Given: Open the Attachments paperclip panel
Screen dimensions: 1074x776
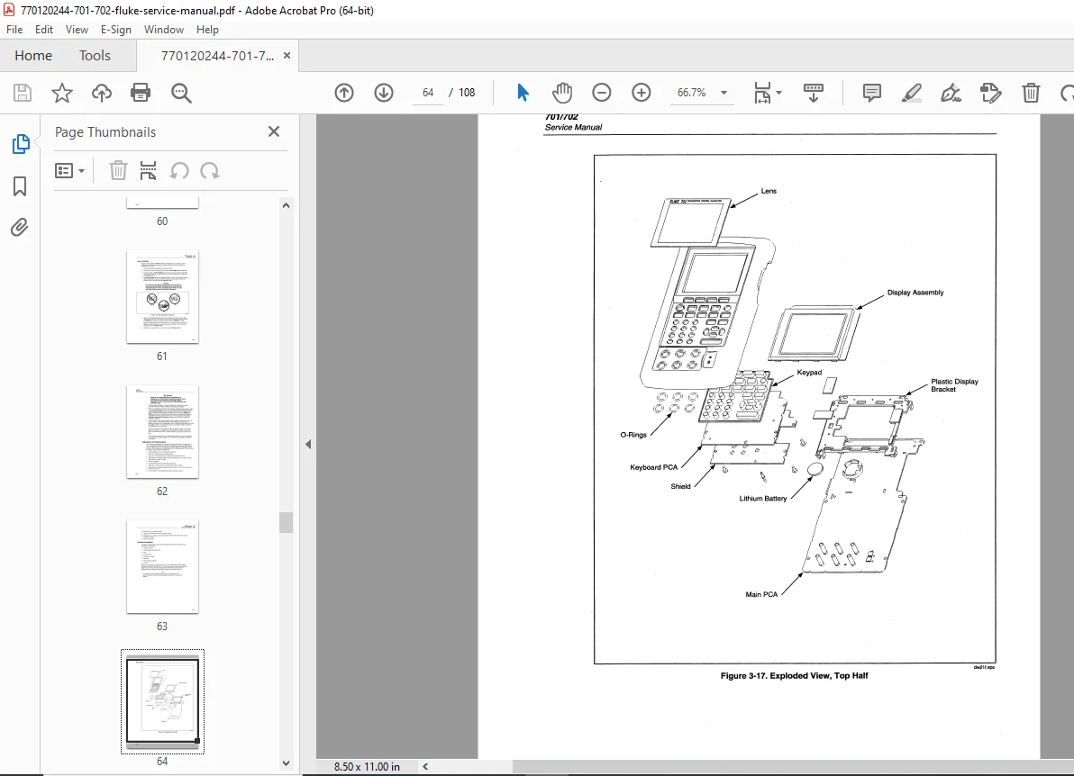Looking at the screenshot, I should click(20, 227).
